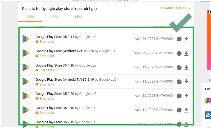
Task: Open Google Play Store 35.3.11 title link
Action: [55, 37]
